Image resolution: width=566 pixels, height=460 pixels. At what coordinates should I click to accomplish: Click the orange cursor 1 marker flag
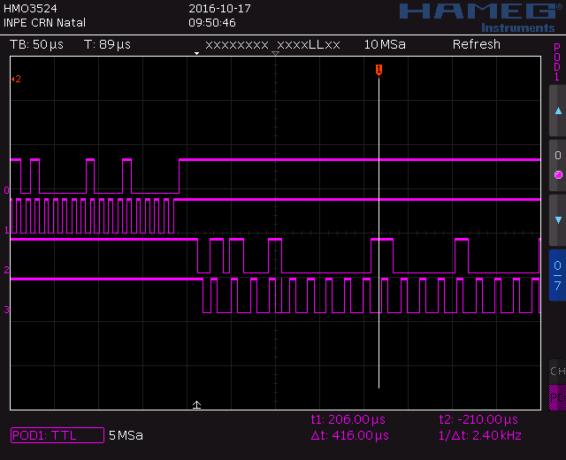click(x=379, y=70)
